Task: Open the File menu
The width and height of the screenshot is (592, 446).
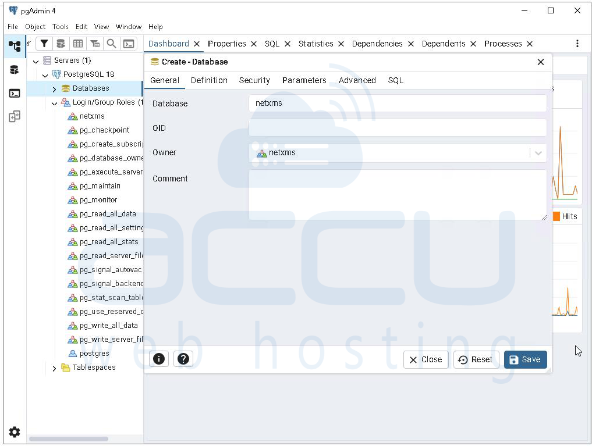Action: (12, 26)
